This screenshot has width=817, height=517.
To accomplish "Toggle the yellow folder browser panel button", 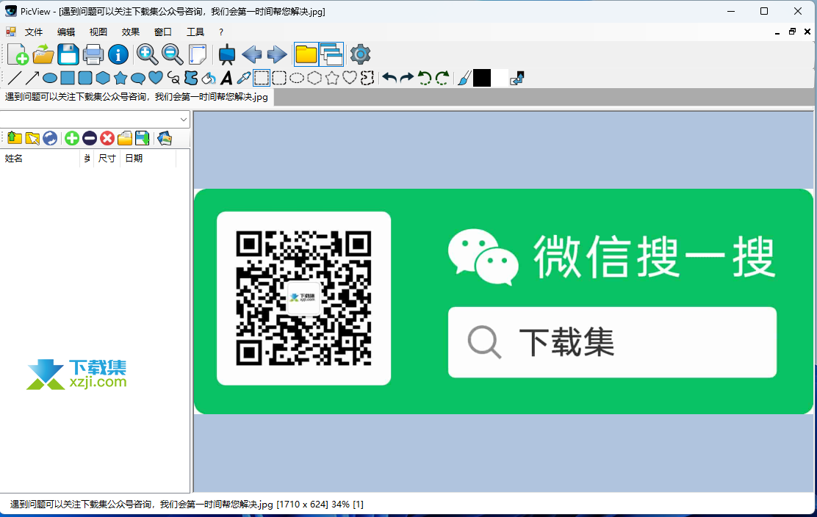I will tap(306, 54).
